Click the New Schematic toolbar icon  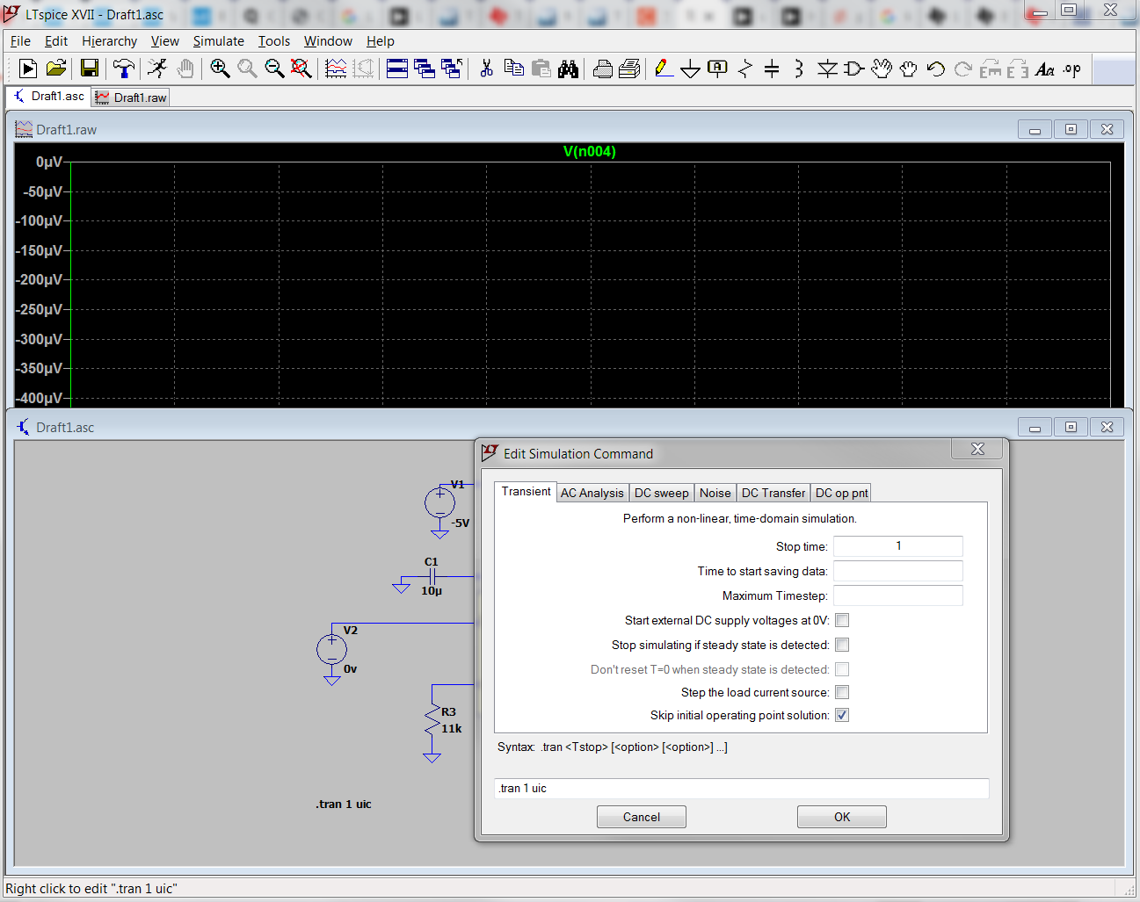(x=28, y=69)
